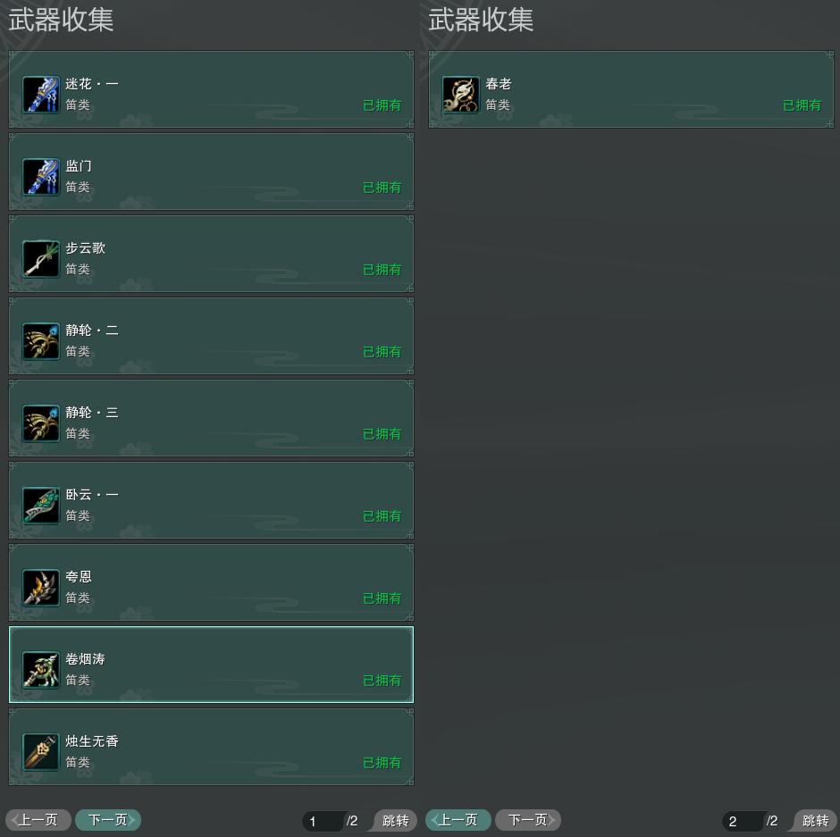Image resolution: width=840 pixels, height=837 pixels.
Task: Click the 步云歌 white flute icon
Action: pos(41,259)
